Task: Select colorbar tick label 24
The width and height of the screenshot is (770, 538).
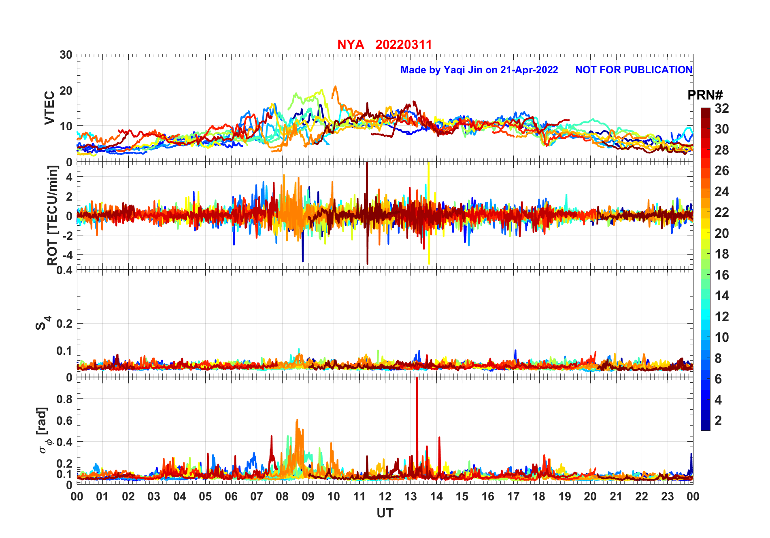Action: [x=721, y=192]
